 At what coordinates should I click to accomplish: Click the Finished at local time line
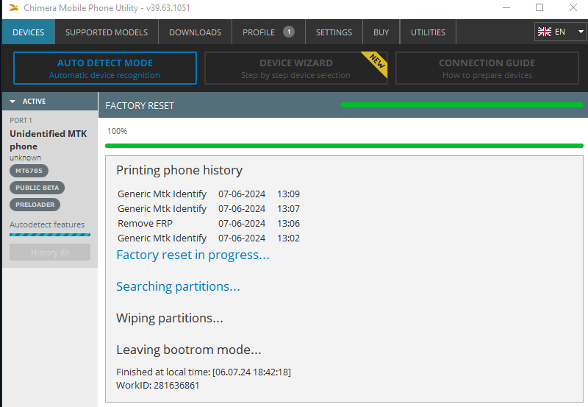pos(204,372)
